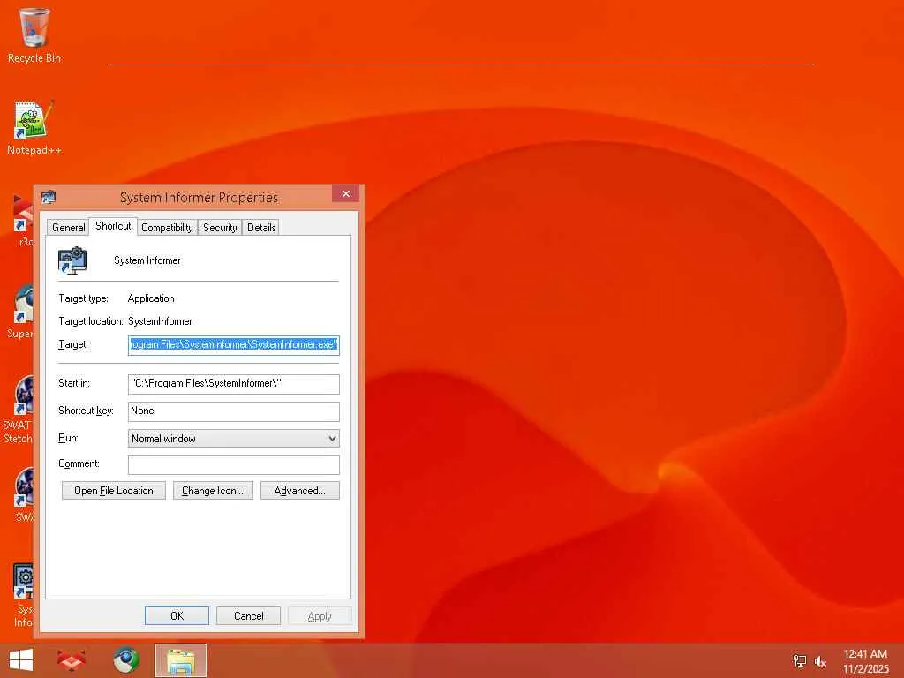Switch to the Compatibility tab
The image size is (904, 678).
(x=167, y=227)
